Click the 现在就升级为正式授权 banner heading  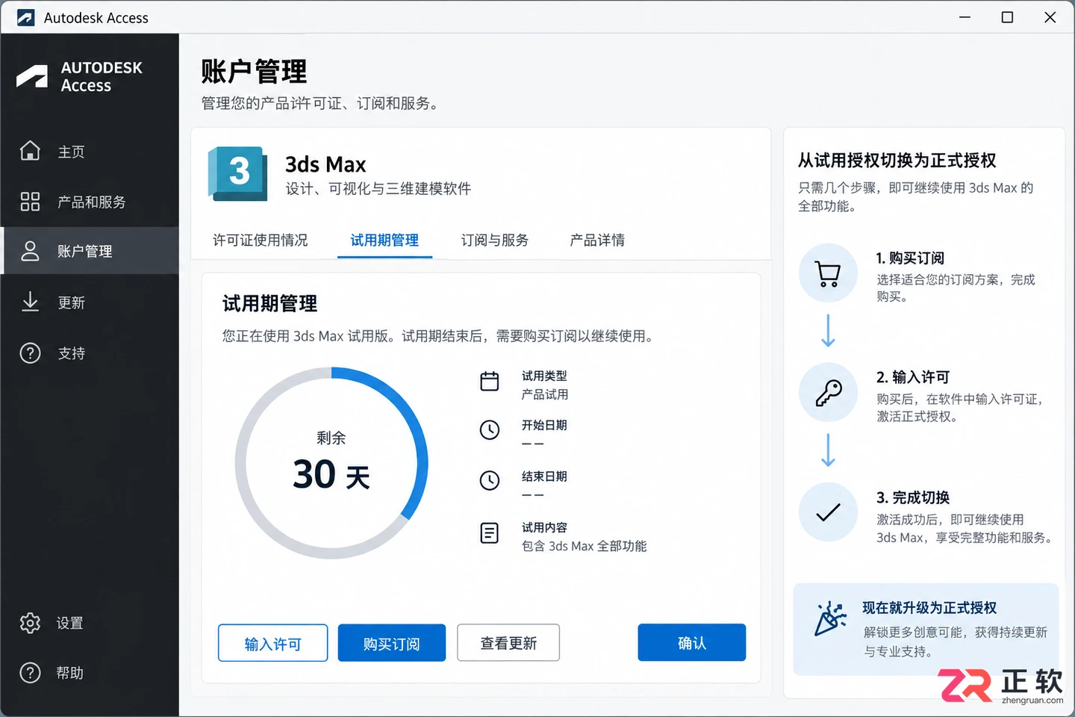tap(929, 608)
